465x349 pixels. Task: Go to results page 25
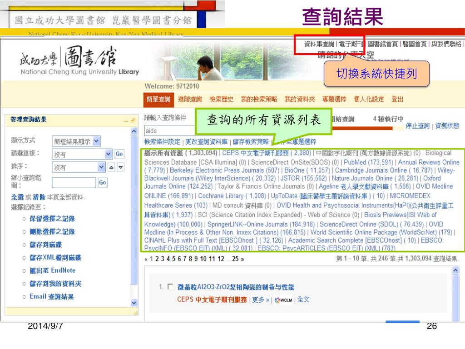coord(236,259)
